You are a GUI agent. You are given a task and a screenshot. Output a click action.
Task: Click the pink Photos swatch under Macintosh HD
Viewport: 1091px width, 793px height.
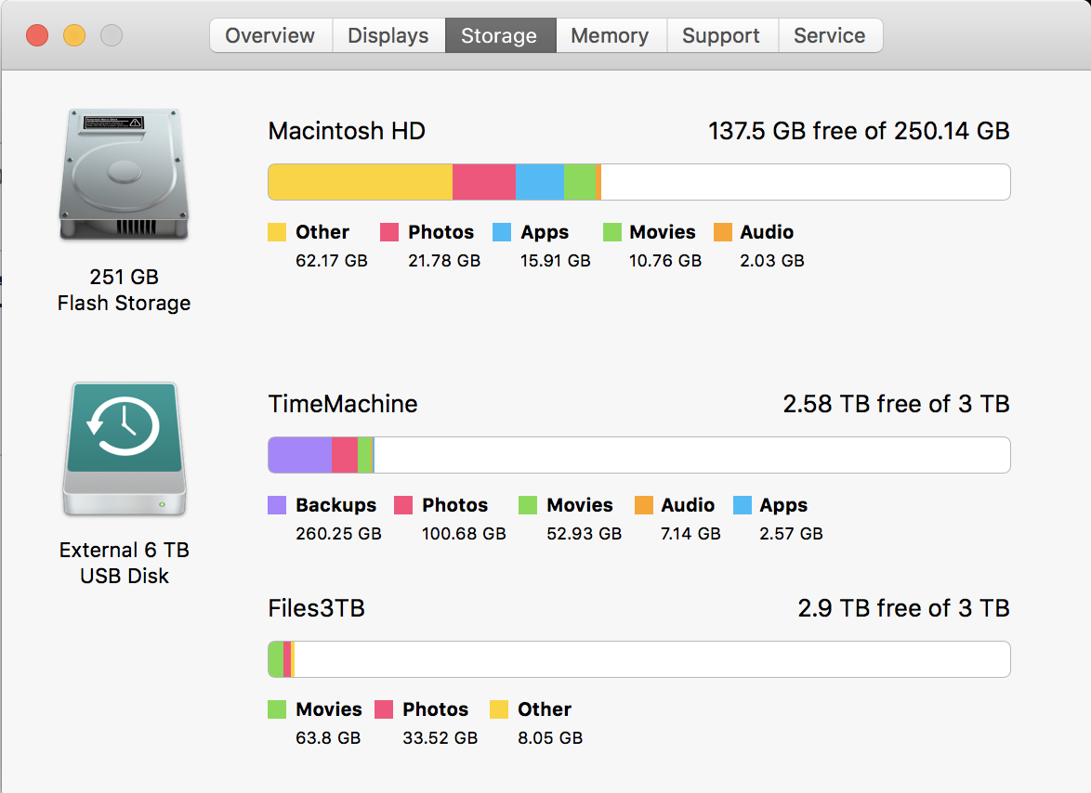pos(389,232)
